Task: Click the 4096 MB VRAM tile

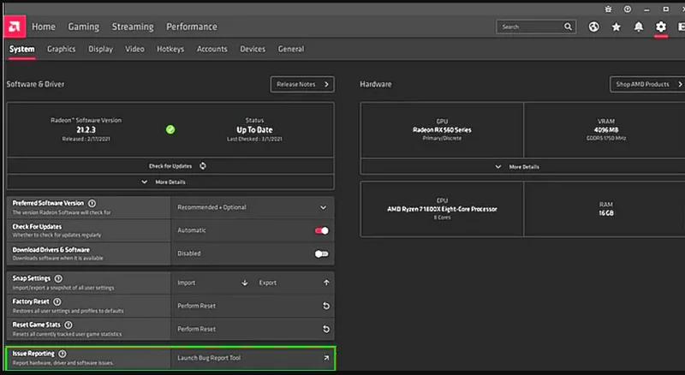Action: point(605,130)
